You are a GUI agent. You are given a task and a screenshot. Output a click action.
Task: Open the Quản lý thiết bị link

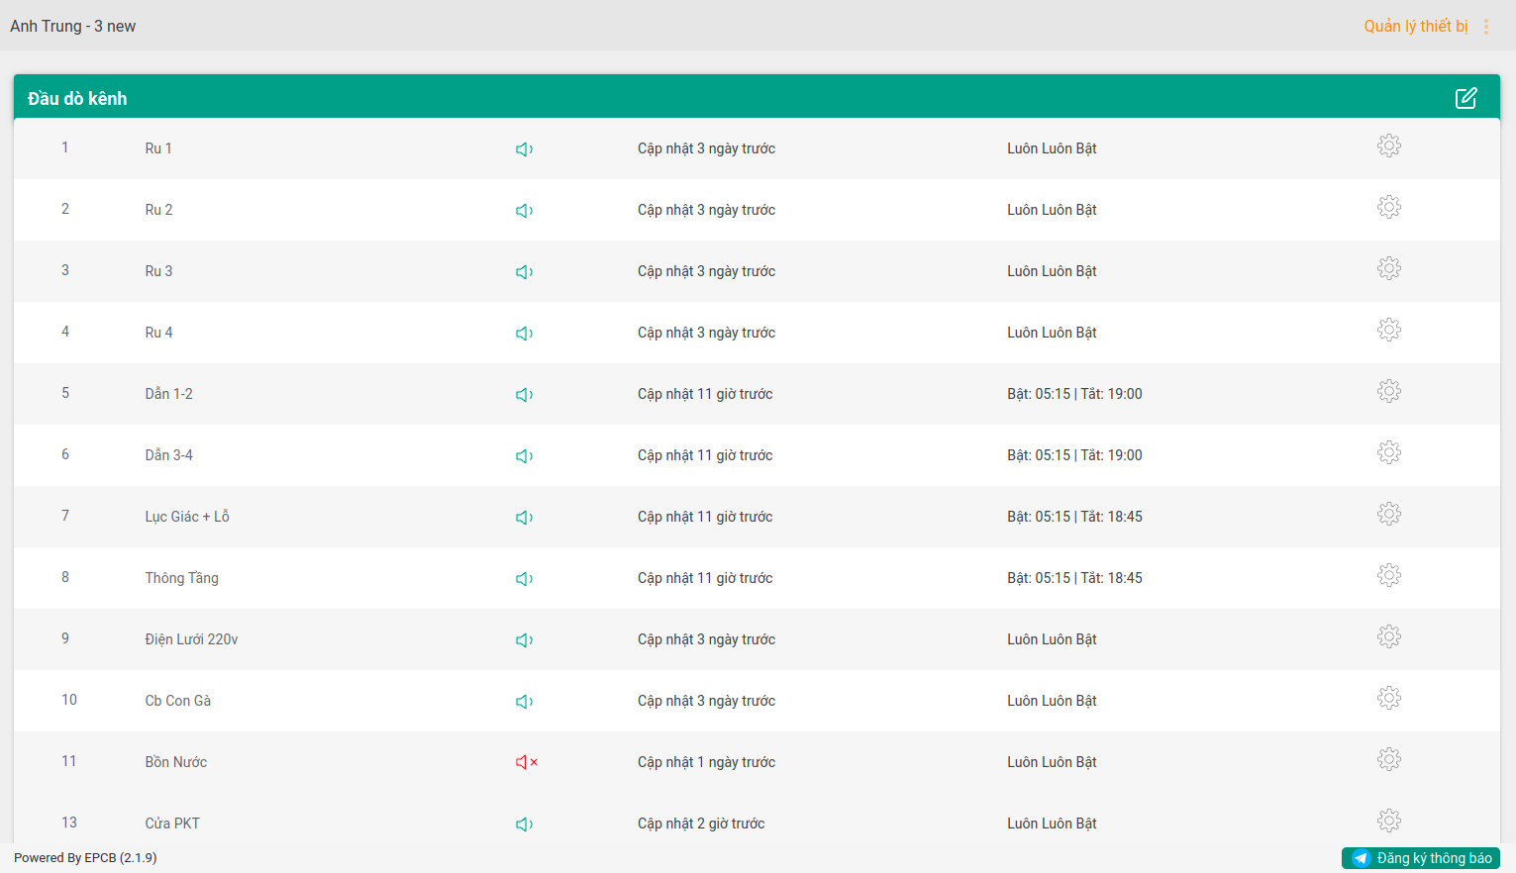(1416, 27)
